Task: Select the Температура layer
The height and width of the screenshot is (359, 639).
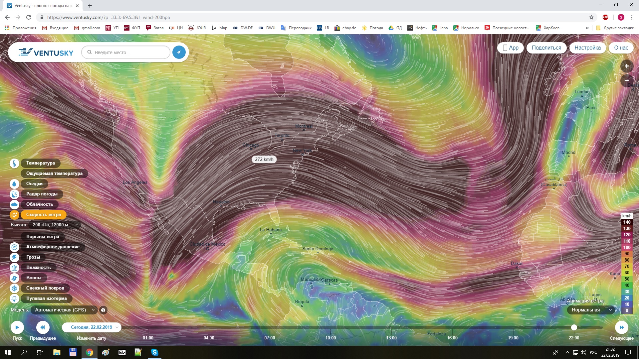Action: pos(41,163)
